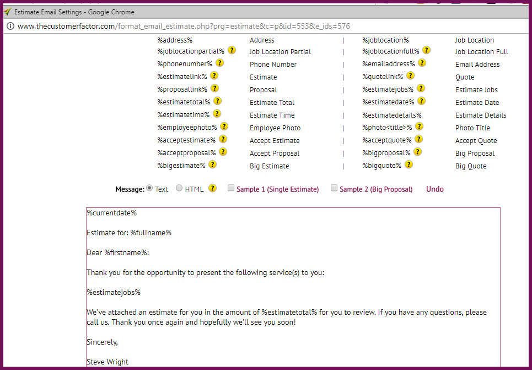
Task: Click the 'Job Location Full' description text
Action: [x=481, y=52]
